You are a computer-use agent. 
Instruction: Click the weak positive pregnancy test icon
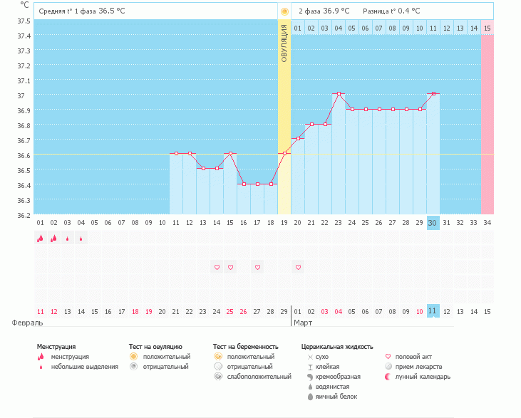(217, 376)
